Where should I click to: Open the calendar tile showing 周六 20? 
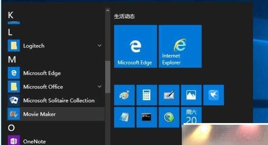tap(191, 115)
